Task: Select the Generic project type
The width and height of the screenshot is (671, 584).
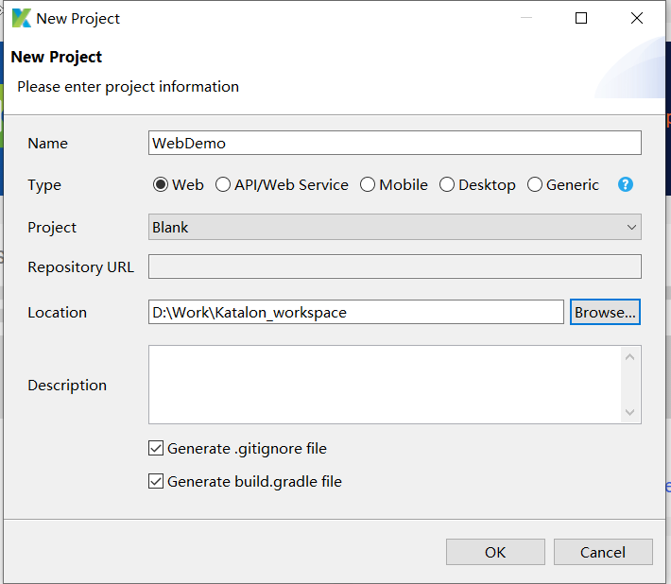Action: click(x=535, y=185)
